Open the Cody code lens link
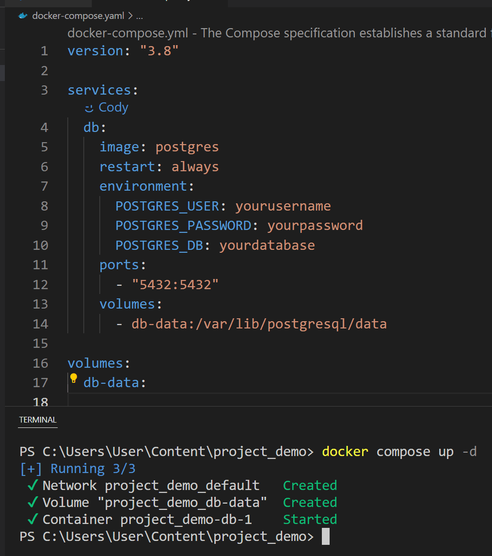This screenshot has height=556, width=492. (113, 107)
